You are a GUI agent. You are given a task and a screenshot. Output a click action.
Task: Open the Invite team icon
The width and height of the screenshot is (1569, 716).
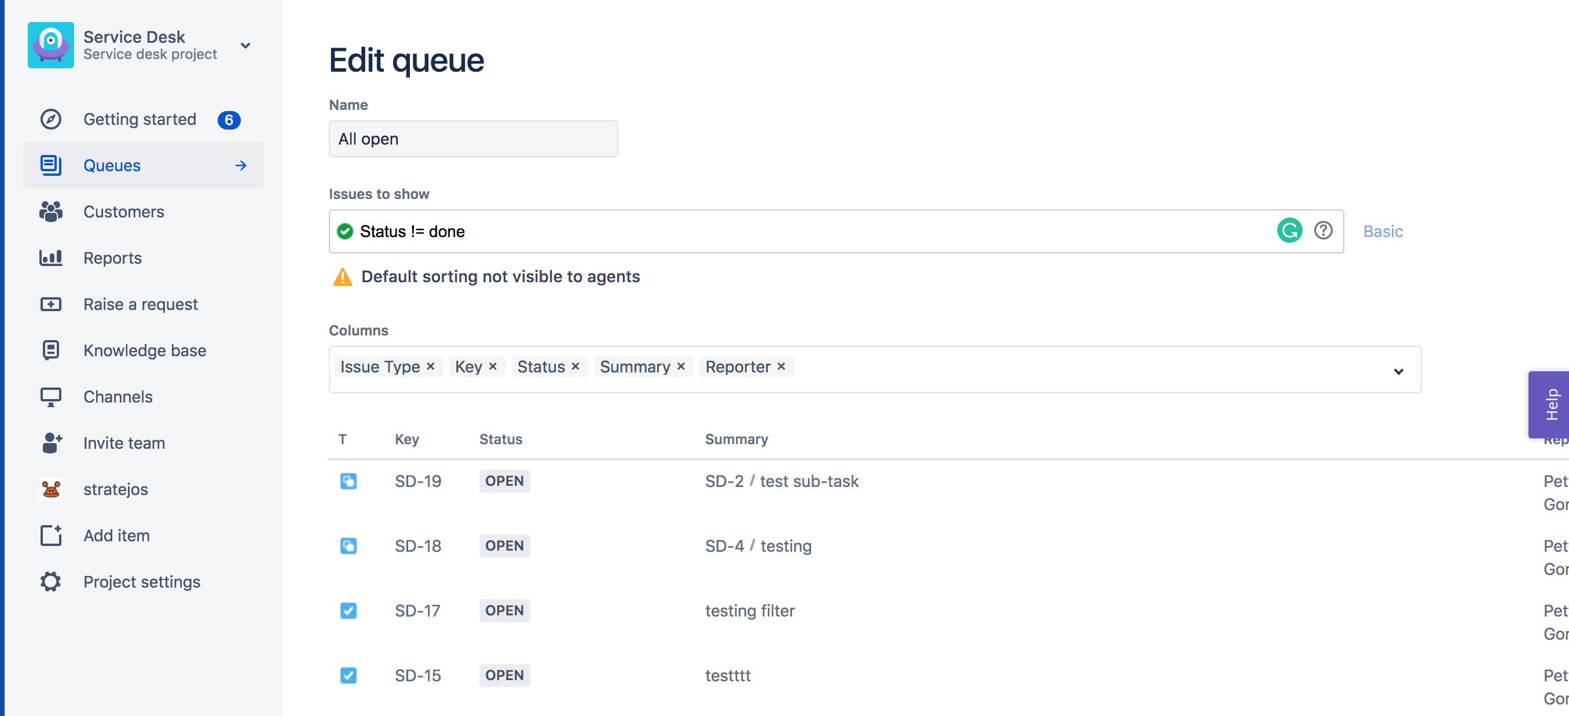50,442
